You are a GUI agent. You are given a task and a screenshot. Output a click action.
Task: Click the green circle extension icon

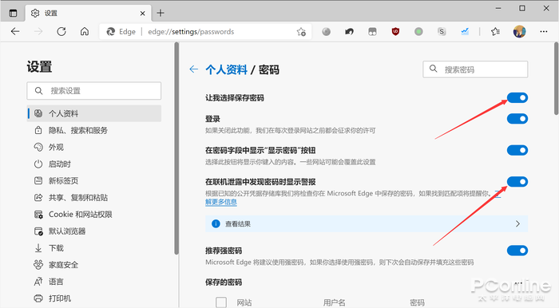click(x=418, y=32)
